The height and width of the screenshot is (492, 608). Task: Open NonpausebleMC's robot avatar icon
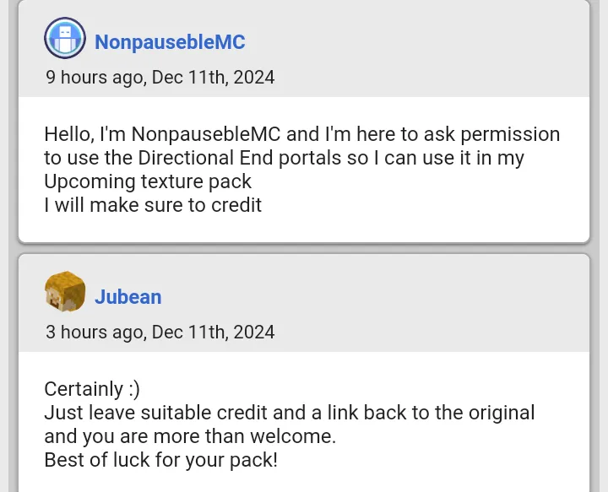pyautogui.click(x=65, y=38)
